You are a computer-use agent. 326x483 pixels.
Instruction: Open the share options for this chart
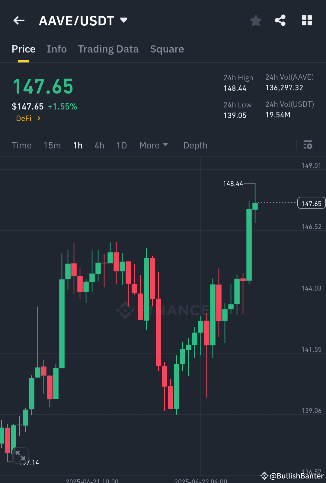280,20
